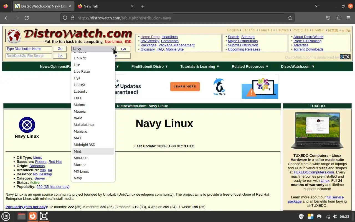Open the list all tabs chevron
Image resolution: width=355 pixels, height=222 pixels.
[317, 6]
